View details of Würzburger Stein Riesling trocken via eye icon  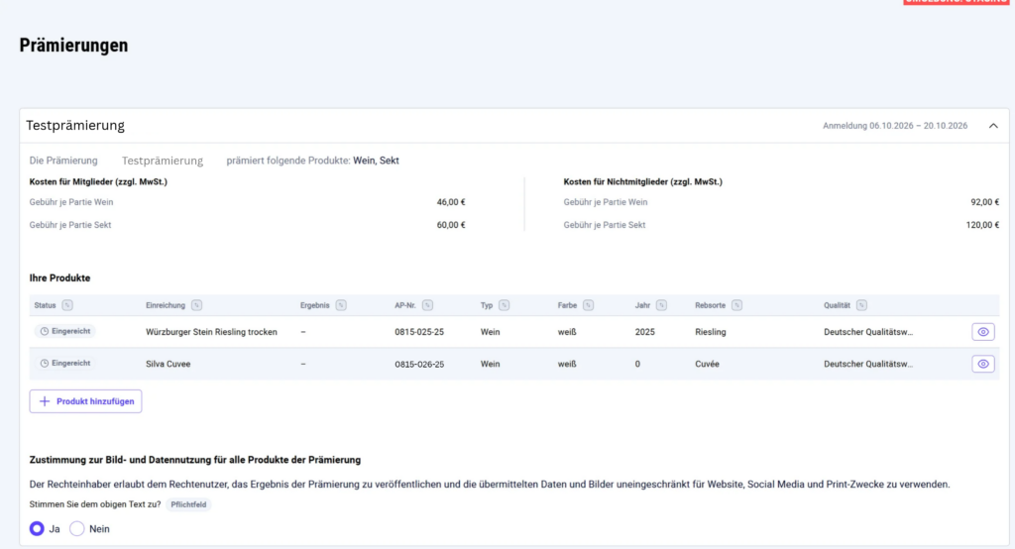click(982, 331)
